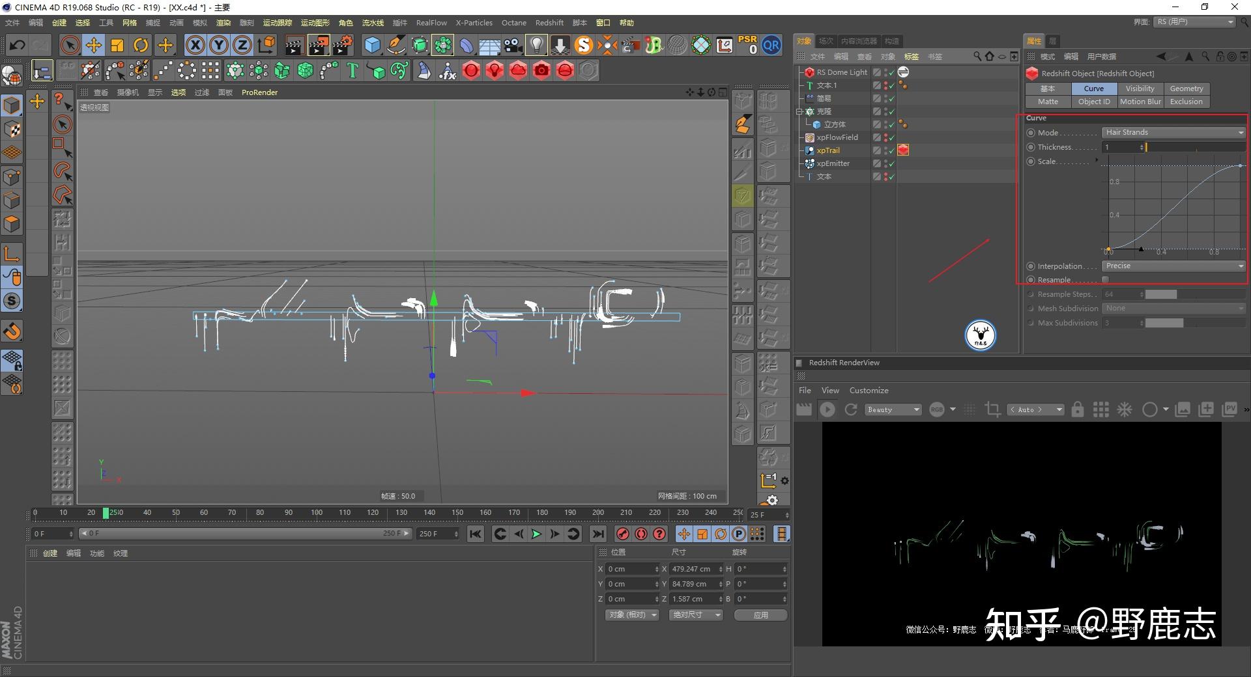This screenshot has height=677, width=1251.
Task: Switch to the Visibility tab
Action: coord(1140,89)
